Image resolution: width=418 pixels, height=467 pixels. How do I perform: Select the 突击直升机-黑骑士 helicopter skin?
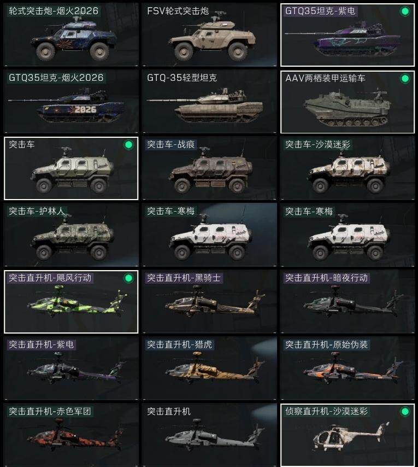point(209,302)
